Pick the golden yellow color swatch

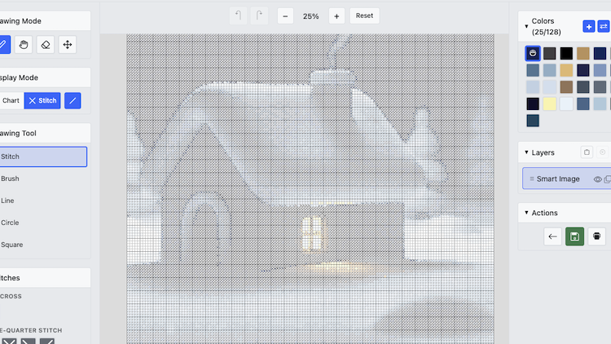point(566,70)
